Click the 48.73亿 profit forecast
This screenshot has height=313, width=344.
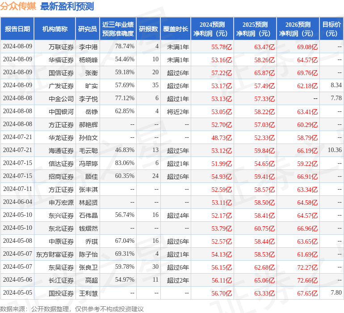pos(222,138)
